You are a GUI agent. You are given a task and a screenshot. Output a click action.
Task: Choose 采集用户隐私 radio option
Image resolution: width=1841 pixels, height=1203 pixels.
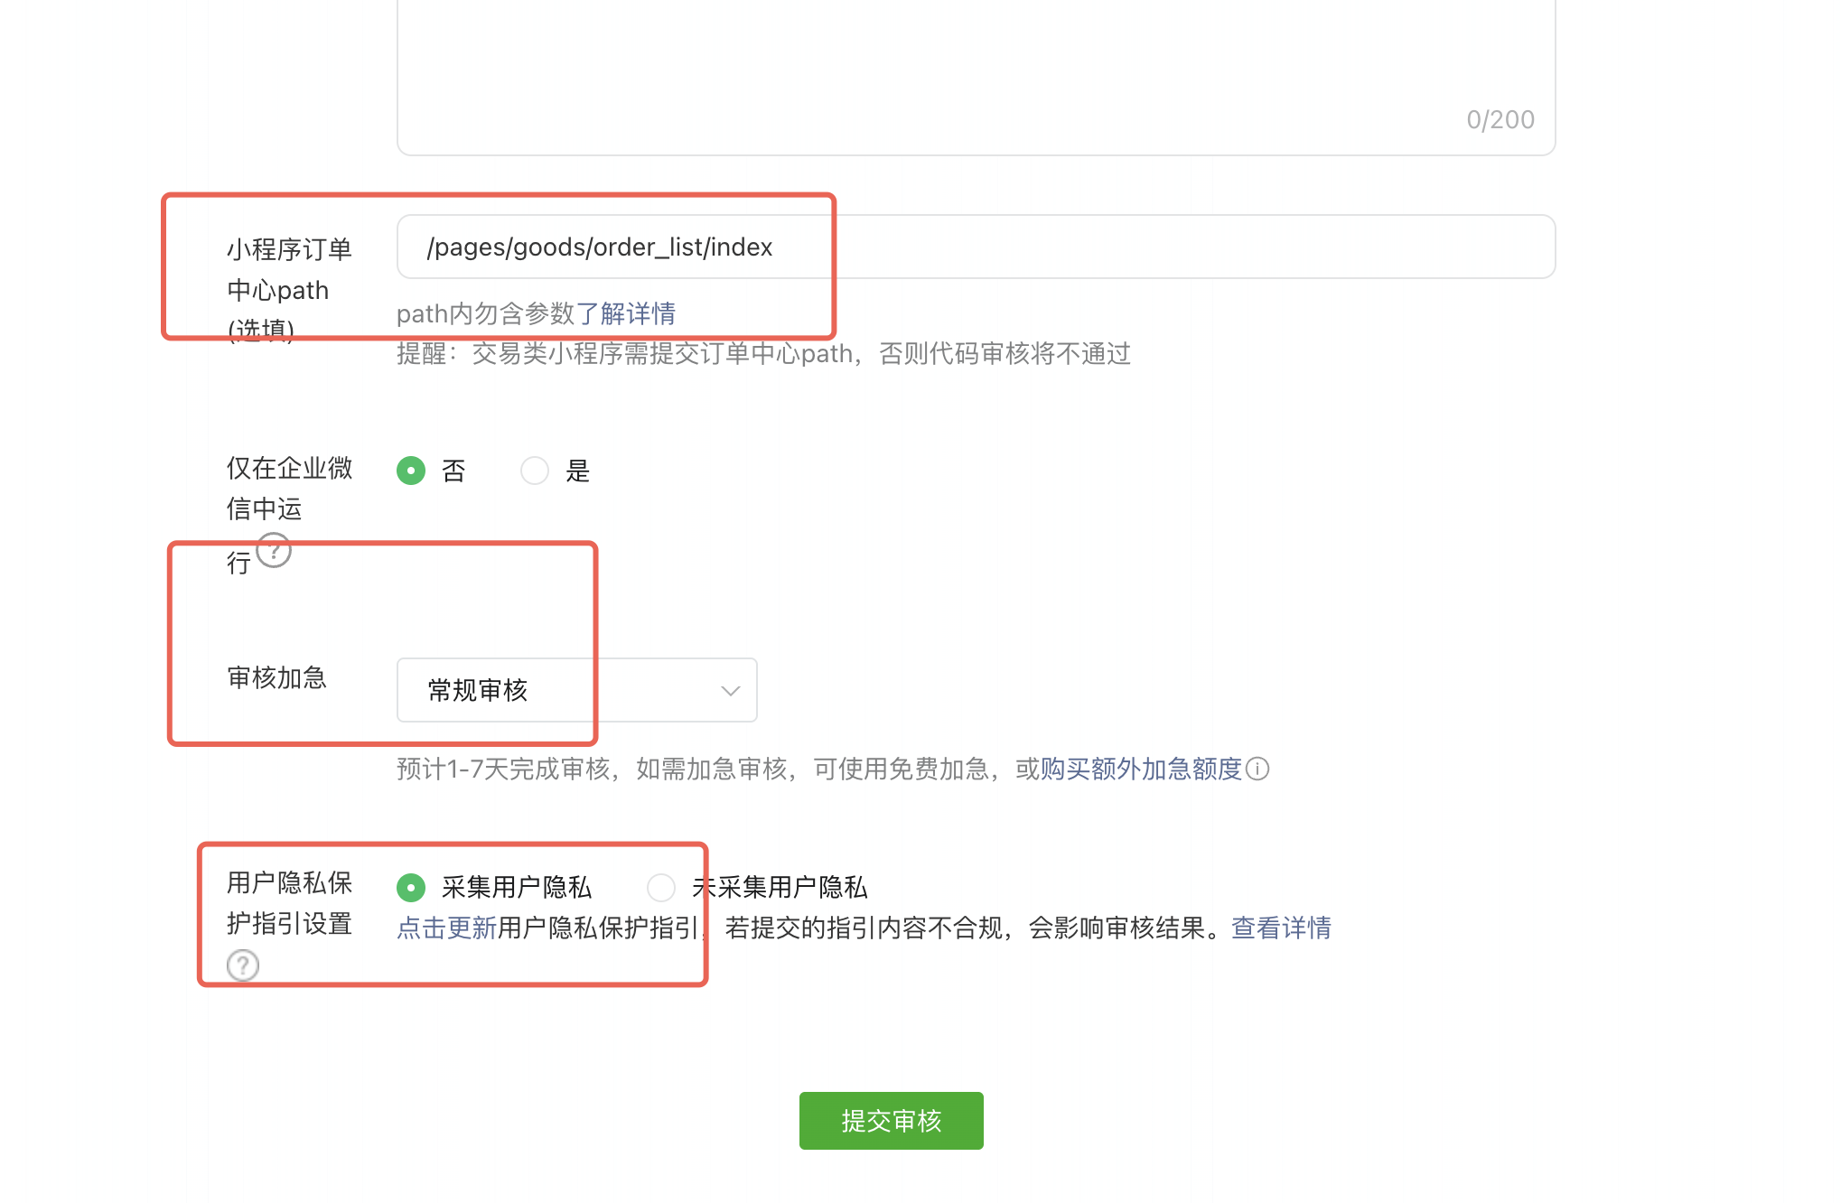(411, 888)
